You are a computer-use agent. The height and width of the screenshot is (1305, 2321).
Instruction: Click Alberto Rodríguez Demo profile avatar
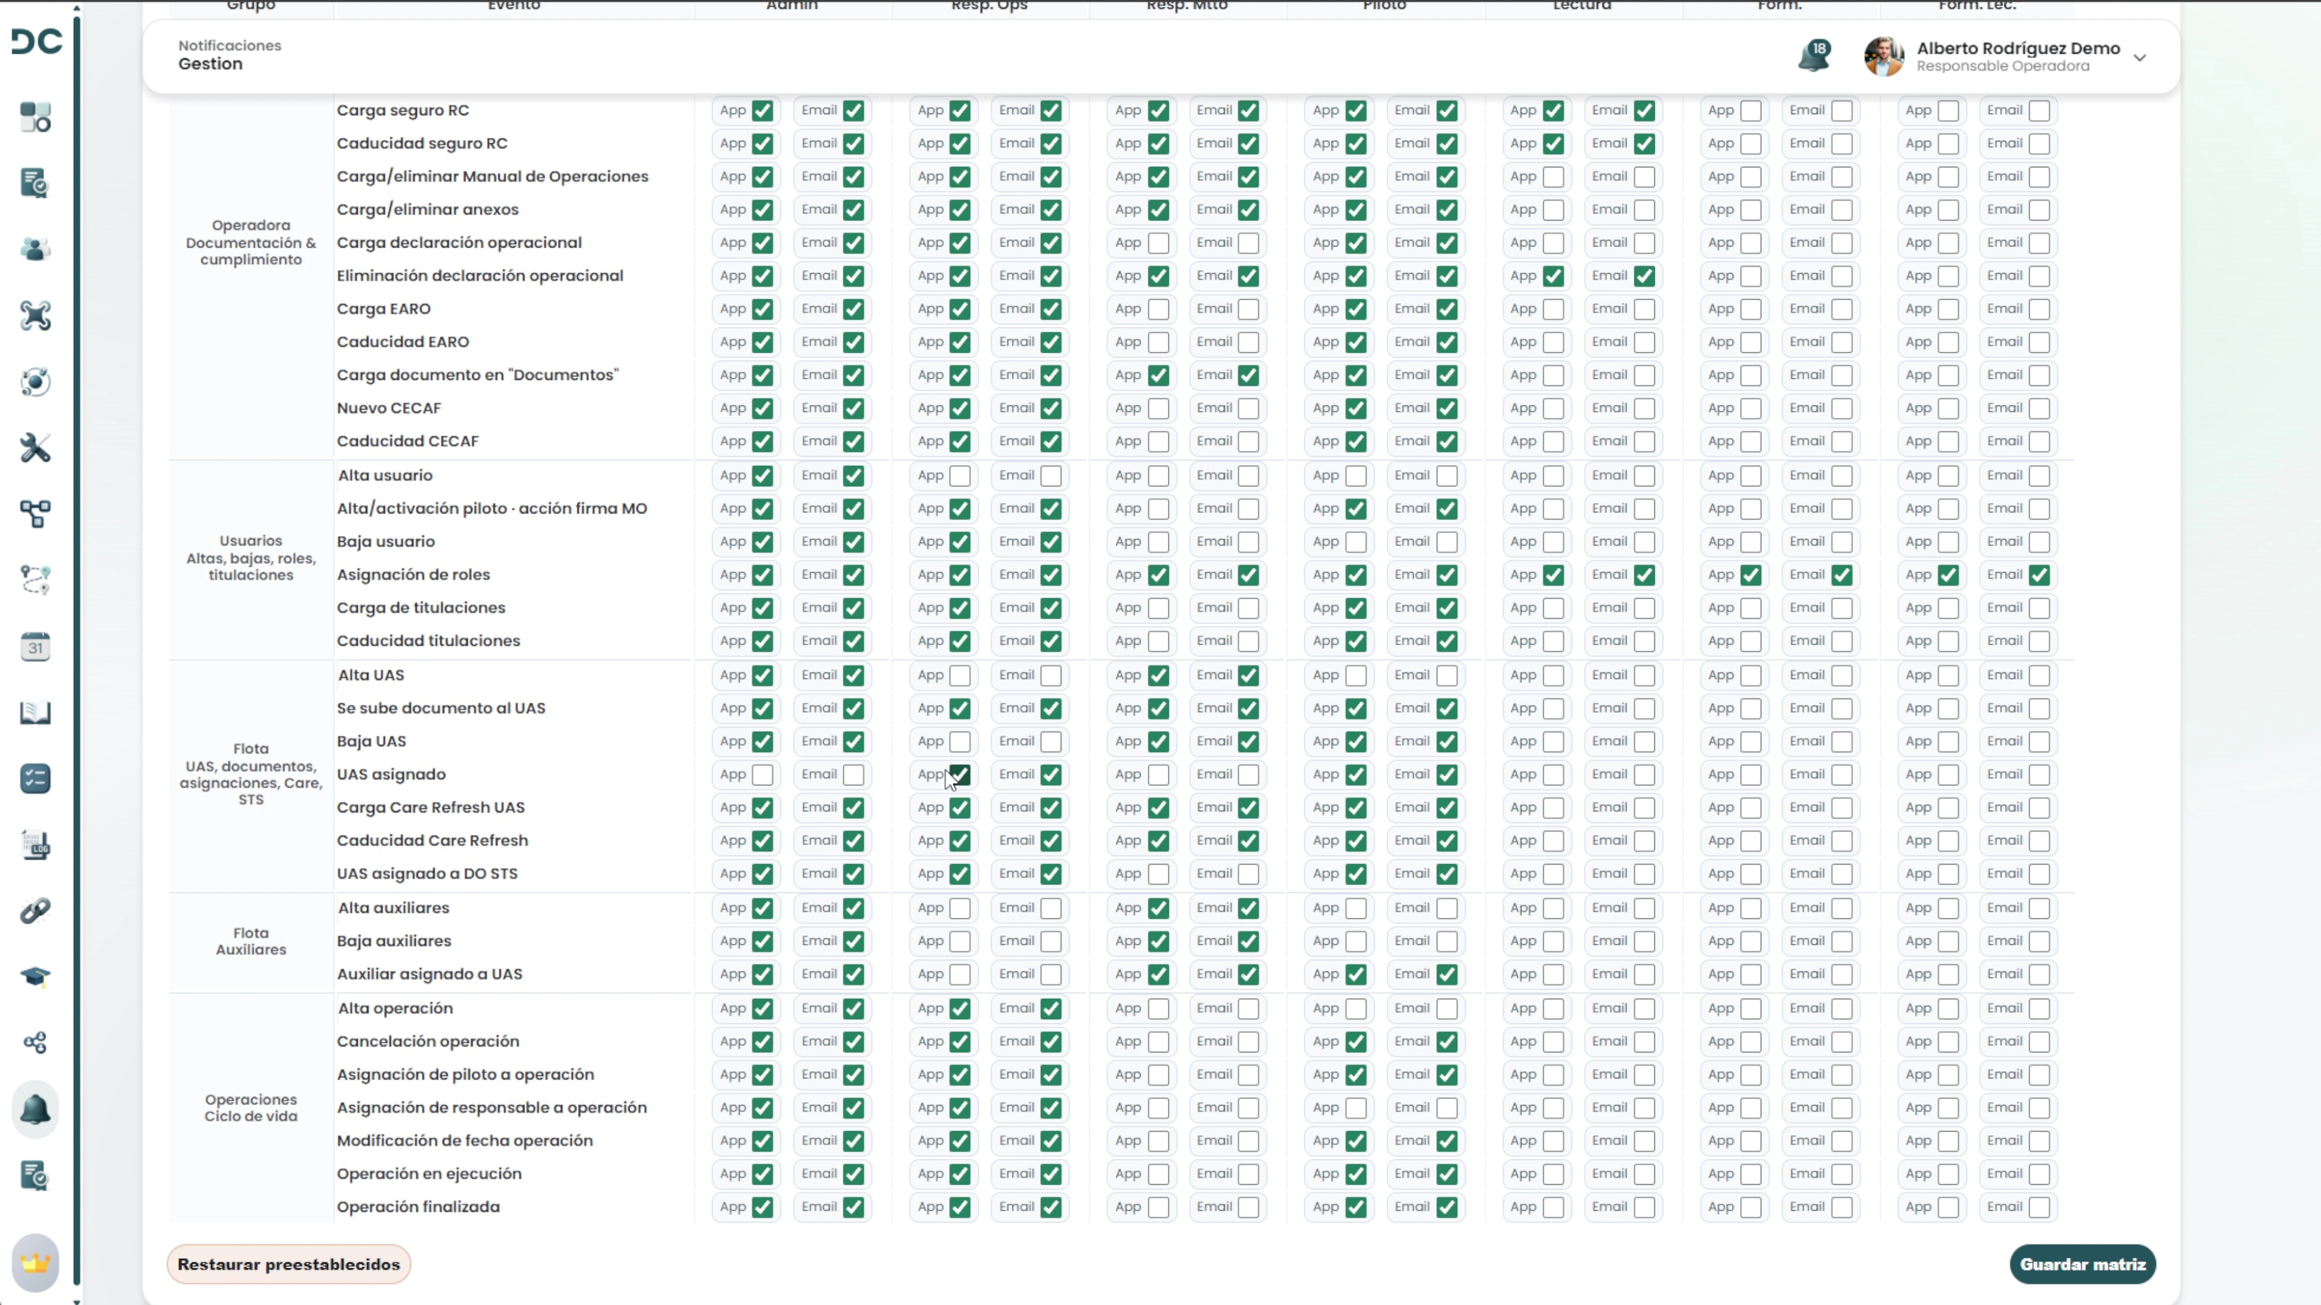coord(1884,57)
